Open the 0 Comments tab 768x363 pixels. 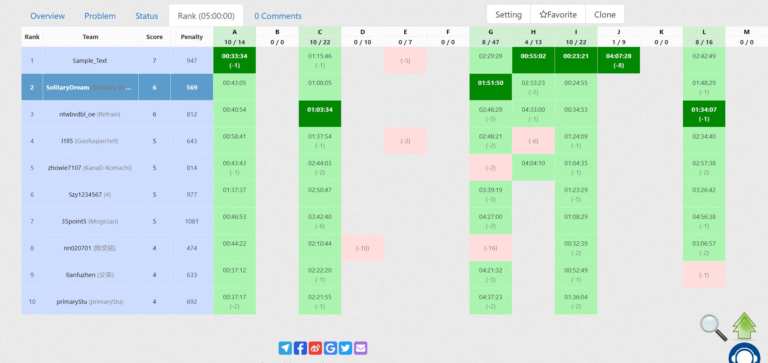click(278, 16)
